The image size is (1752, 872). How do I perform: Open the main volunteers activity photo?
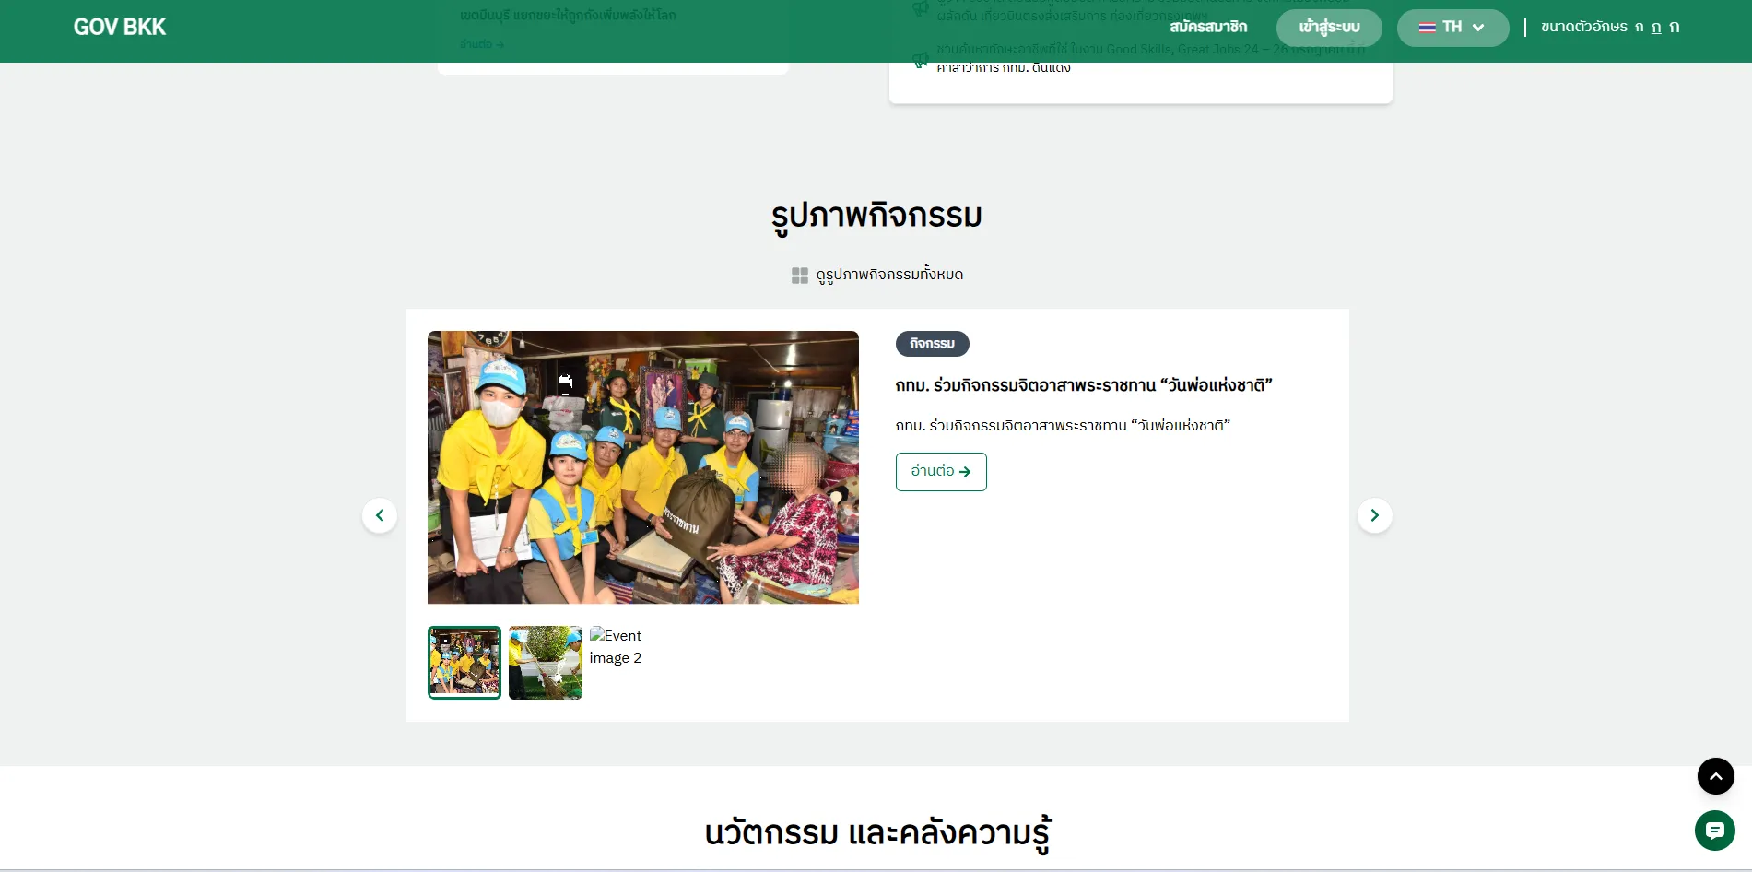[x=643, y=467]
